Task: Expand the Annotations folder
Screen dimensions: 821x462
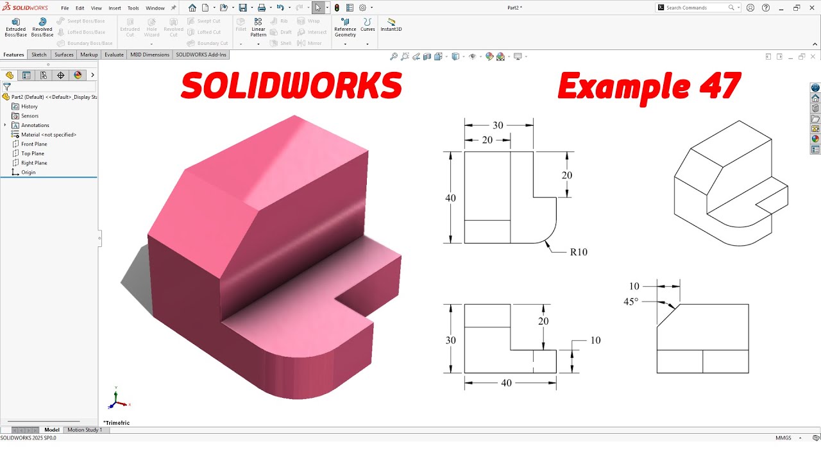Action: pyautogui.click(x=5, y=125)
